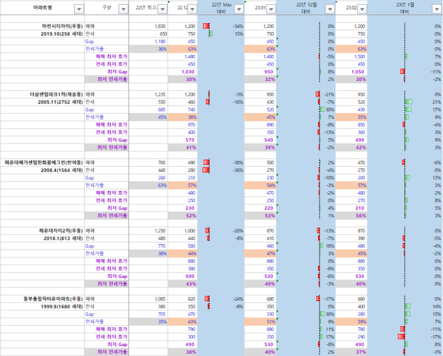Viewport: 443px width, 356px height.
Task: Click the 850 cell in 23.02 column
Action: pos(351,124)
